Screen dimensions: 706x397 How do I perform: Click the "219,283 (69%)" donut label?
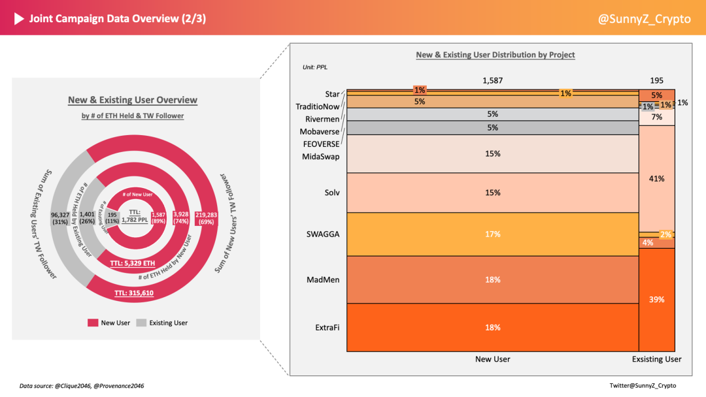coord(206,218)
